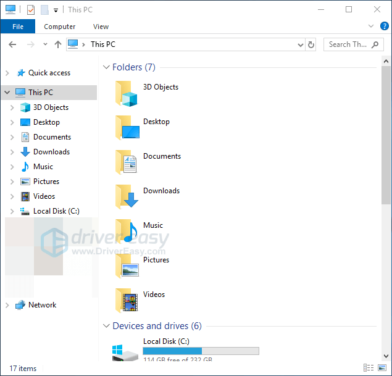The width and height of the screenshot is (392, 376).
Task: Select the 3D Objects folder icon
Action: (127, 93)
